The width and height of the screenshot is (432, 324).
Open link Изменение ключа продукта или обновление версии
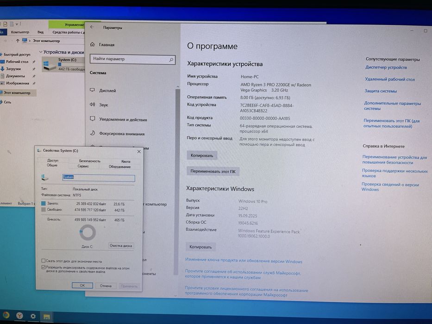click(244, 261)
